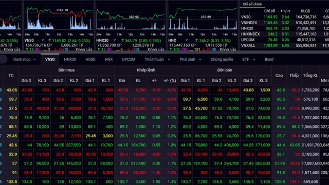Click matched volume 154,700
The height and width of the screenshot is (185, 329).
(x=138, y=145)
